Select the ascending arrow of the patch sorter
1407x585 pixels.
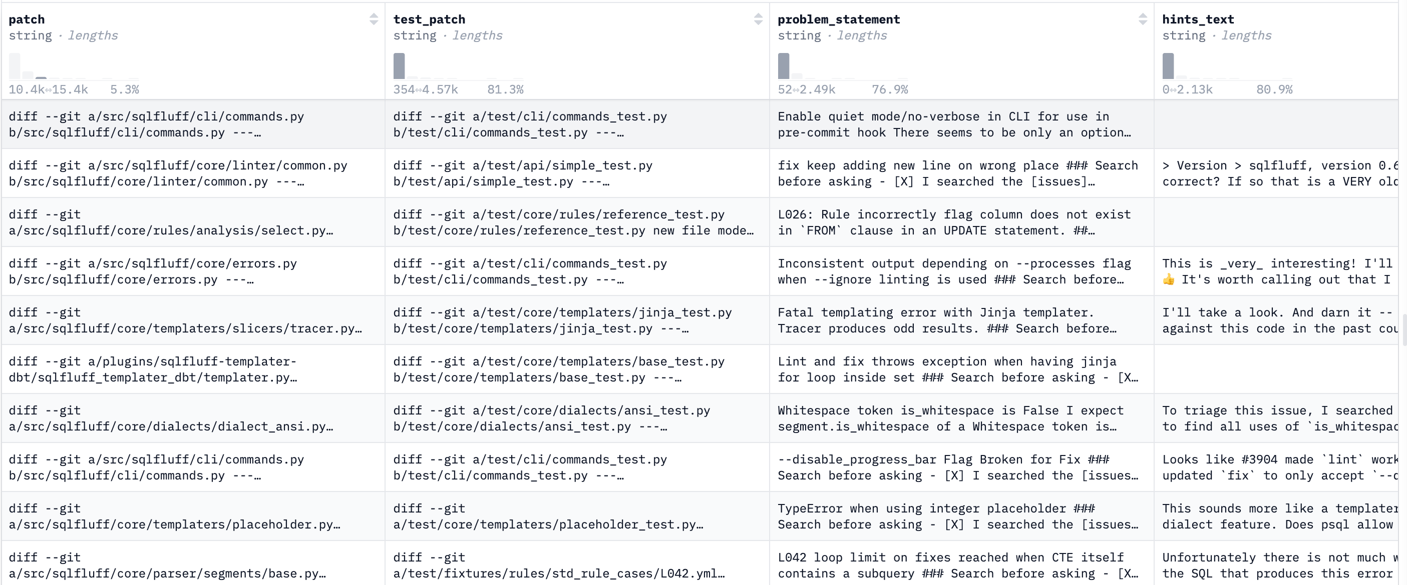point(374,16)
